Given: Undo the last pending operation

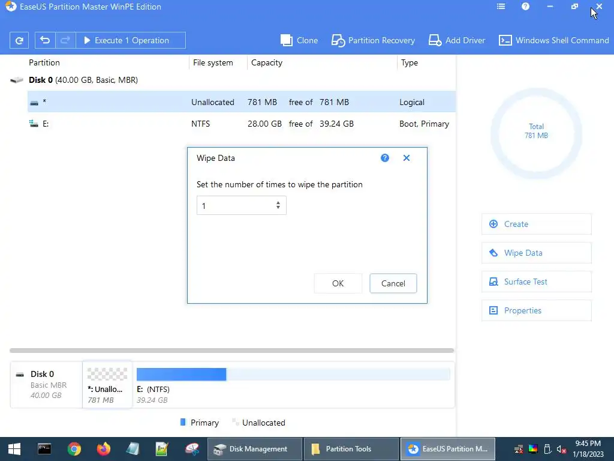Looking at the screenshot, I should pos(45,40).
